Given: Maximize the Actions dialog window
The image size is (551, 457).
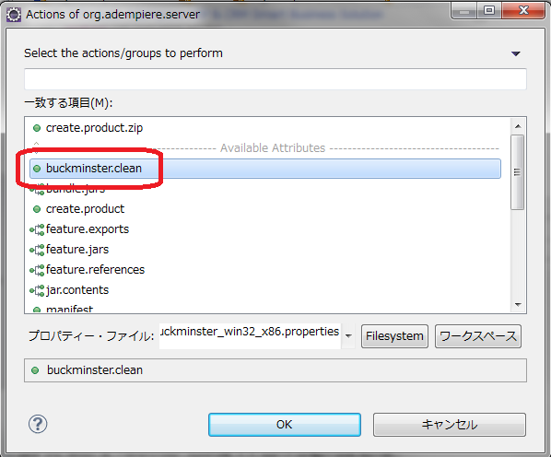Looking at the screenshot, I should [489, 10].
